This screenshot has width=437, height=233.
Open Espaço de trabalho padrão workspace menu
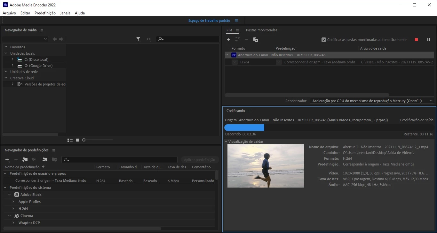point(236,20)
